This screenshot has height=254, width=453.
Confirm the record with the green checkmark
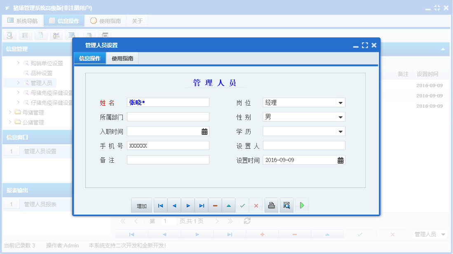tap(242, 205)
